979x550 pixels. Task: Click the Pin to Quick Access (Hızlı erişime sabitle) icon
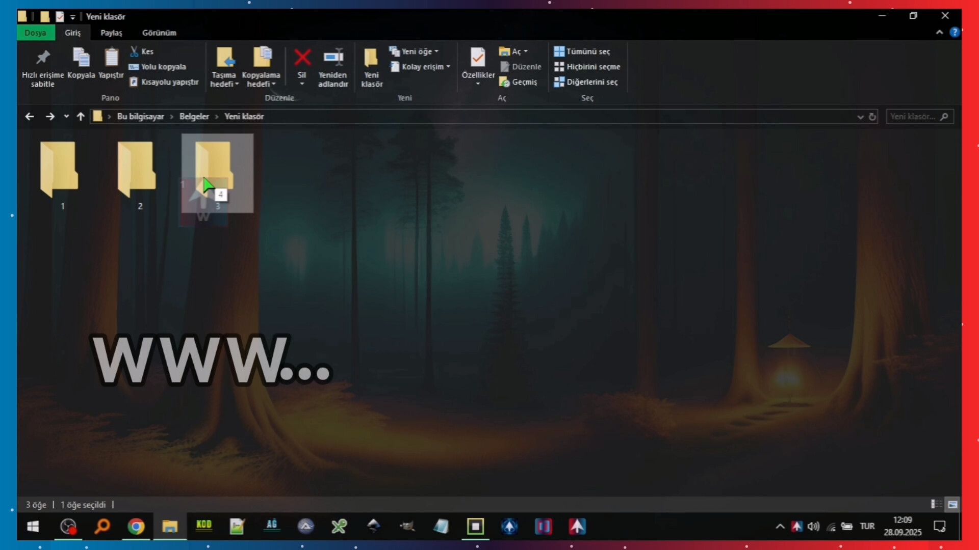click(43, 58)
